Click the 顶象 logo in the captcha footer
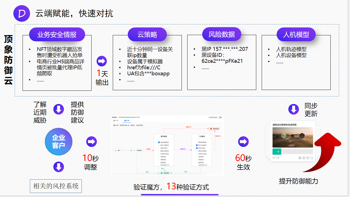 [276, 158]
